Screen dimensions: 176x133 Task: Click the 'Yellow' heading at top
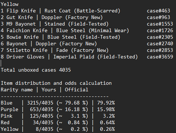coord(9,4)
